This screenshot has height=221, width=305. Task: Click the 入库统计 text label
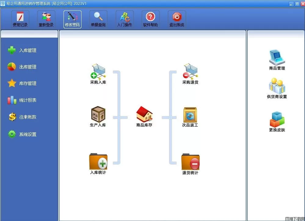98,172
